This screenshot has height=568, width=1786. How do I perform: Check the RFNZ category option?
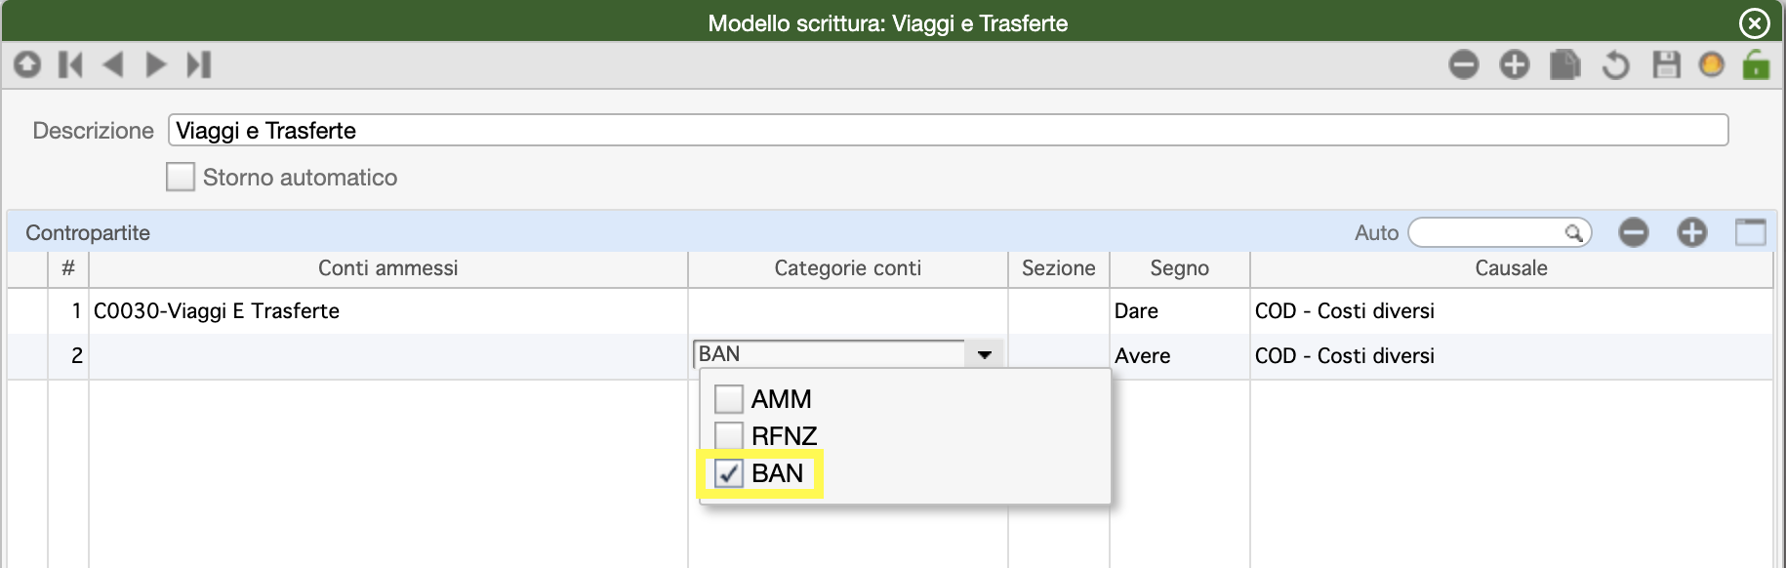(729, 435)
